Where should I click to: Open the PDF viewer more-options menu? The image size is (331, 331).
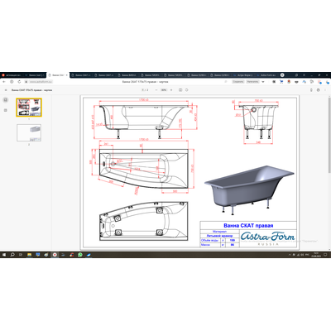click(325, 90)
